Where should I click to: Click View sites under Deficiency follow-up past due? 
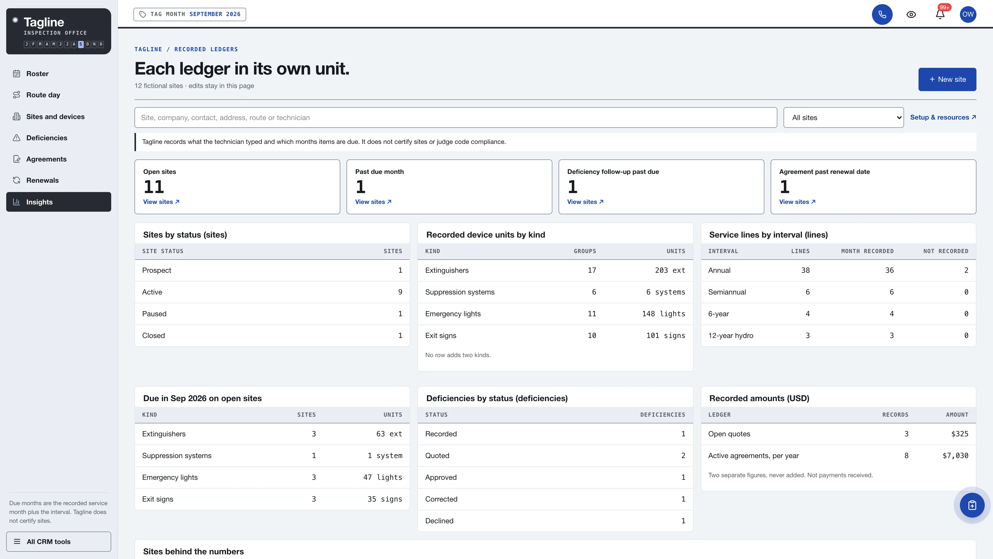point(585,202)
